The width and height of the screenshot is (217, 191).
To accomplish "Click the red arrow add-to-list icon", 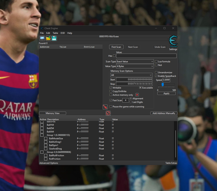I will (105, 107).
